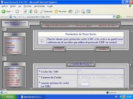Viewport: 133px width, 99px height.
Task: Toggle the Cache On / Off checkbox
Action: (x=80, y=71)
